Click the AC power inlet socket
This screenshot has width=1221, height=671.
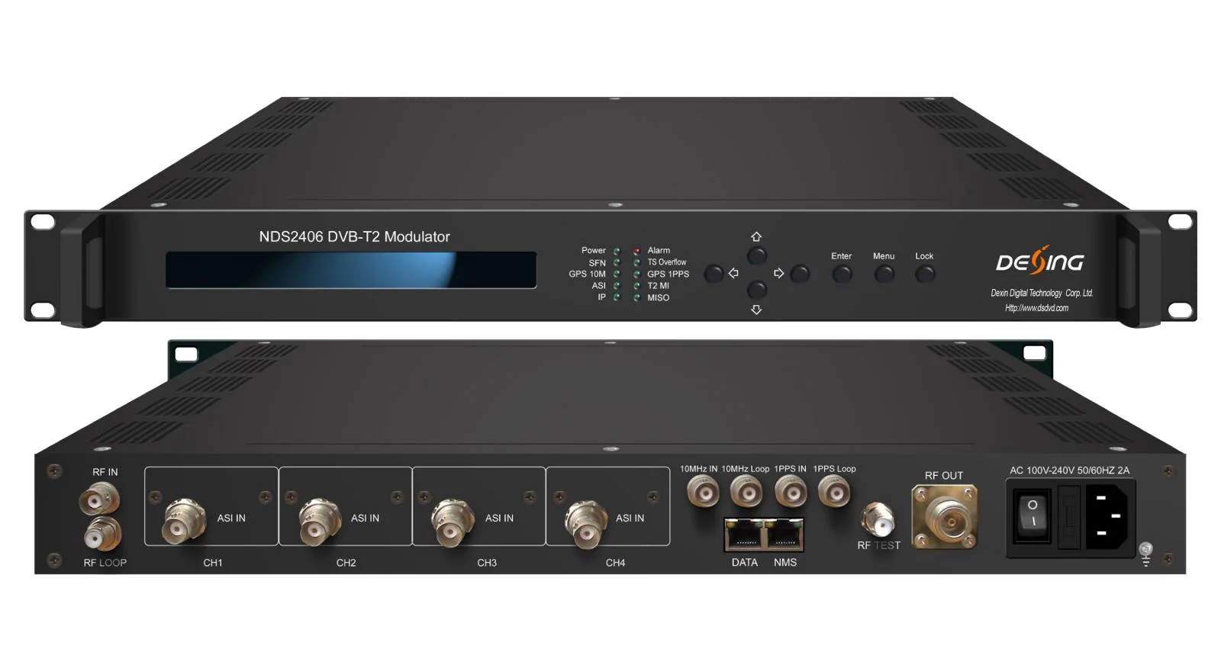coord(1107,516)
